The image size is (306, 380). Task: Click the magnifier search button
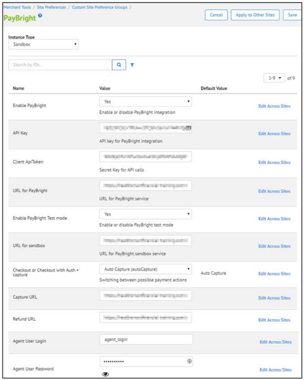[119, 65]
